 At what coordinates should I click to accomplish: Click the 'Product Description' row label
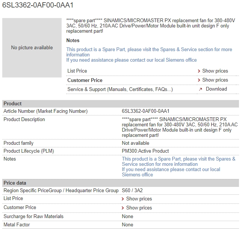click(x=24, y=120)
